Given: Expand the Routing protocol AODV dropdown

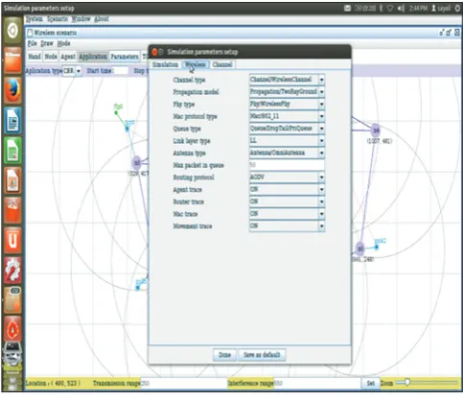Looking at the screenshot, I should pos(287,177).
